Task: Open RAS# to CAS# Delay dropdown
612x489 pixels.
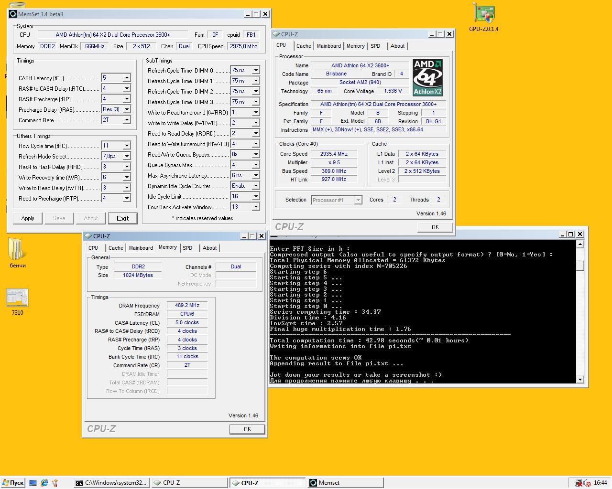Action: pos(127,88)
